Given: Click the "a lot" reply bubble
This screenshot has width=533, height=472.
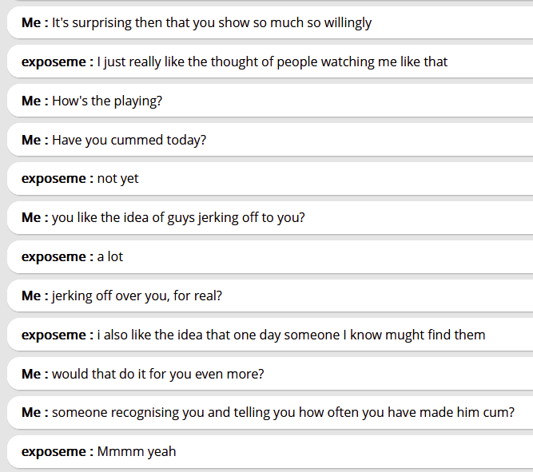Looking at the screenshot, I should click(110, 256).
